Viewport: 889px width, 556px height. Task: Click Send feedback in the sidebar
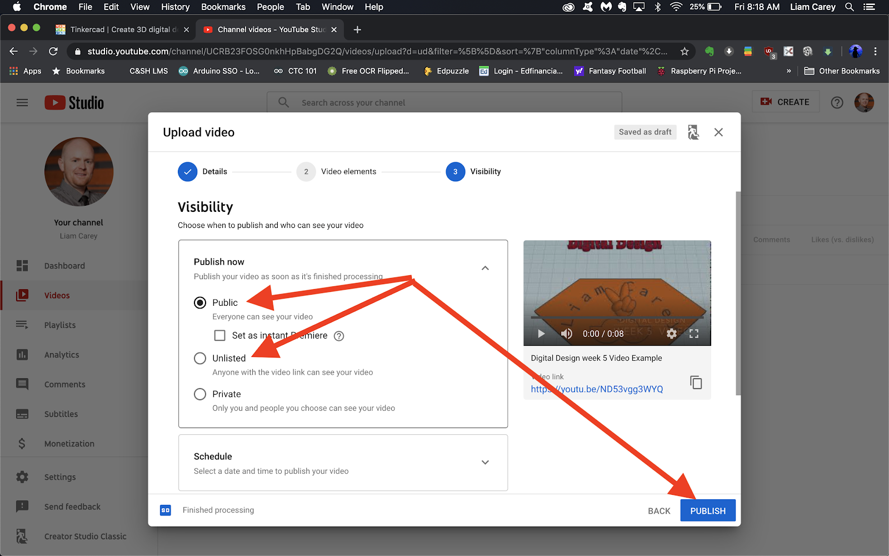pyautogui.click(x=72, y=507)
